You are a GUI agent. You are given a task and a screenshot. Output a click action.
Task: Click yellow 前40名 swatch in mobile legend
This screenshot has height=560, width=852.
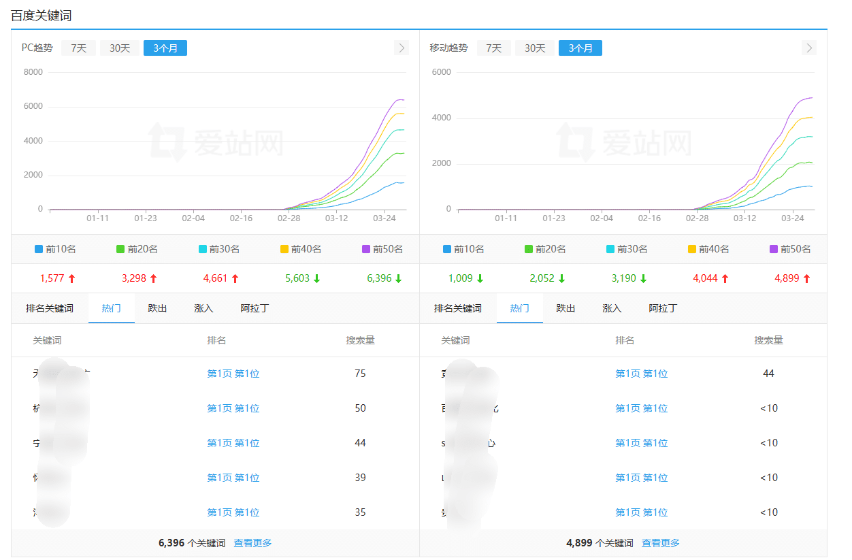(692, 249)
